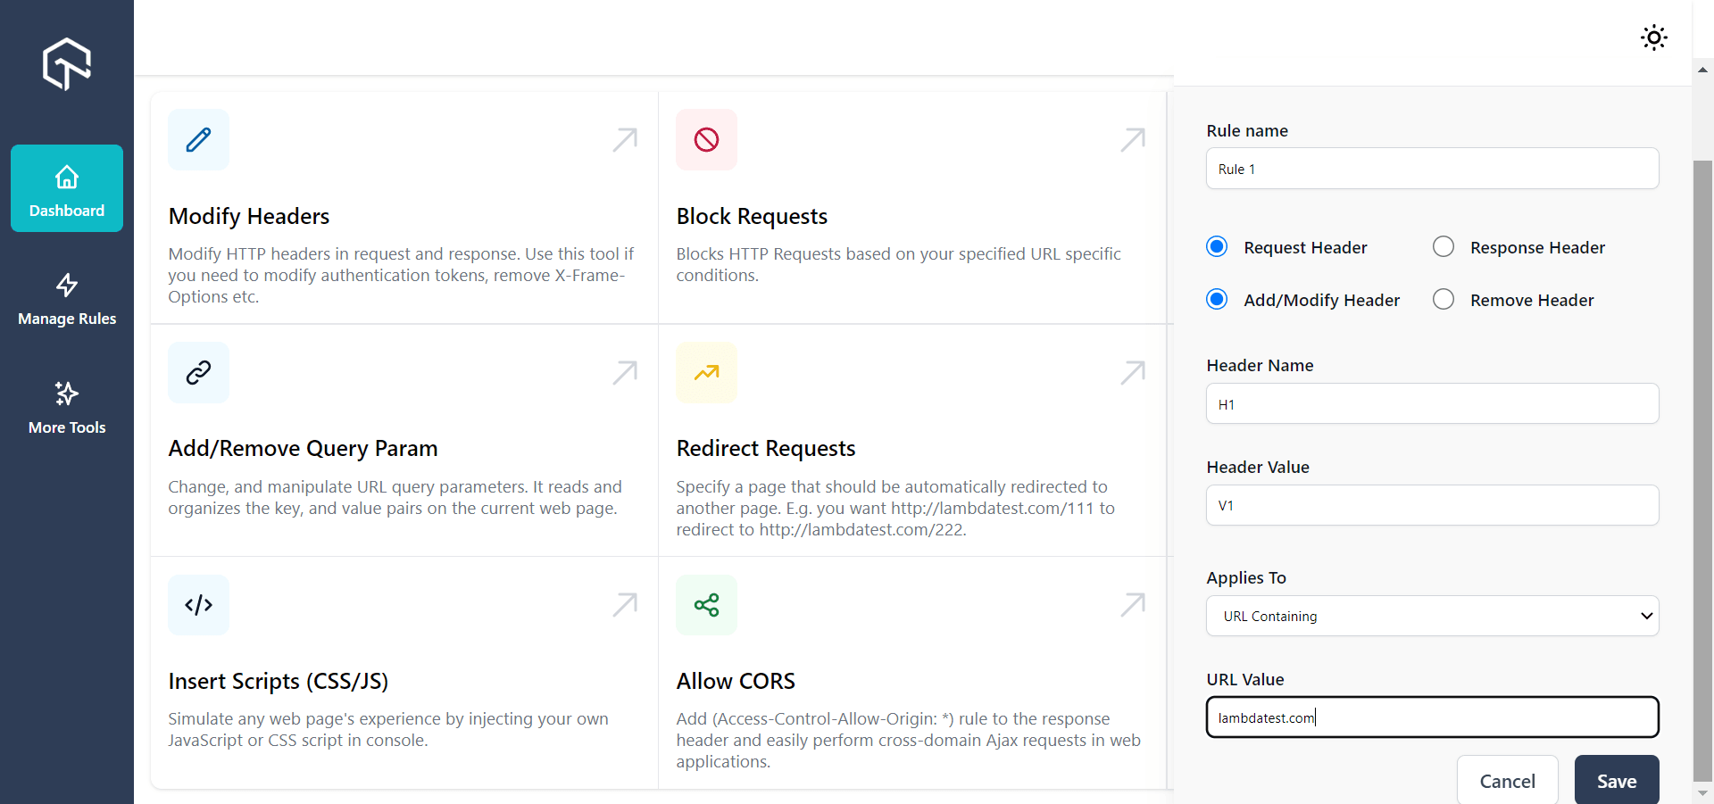The height and width of the screenshot is (804, 1714).
Task: Click the Block Requests prohibited icon
Action: pos(706,139)
